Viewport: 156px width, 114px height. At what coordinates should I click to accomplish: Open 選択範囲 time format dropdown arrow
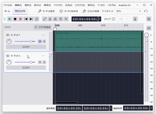[111, 108]
